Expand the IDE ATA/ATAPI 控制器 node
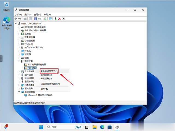175x131 pixels. point(19,30)
